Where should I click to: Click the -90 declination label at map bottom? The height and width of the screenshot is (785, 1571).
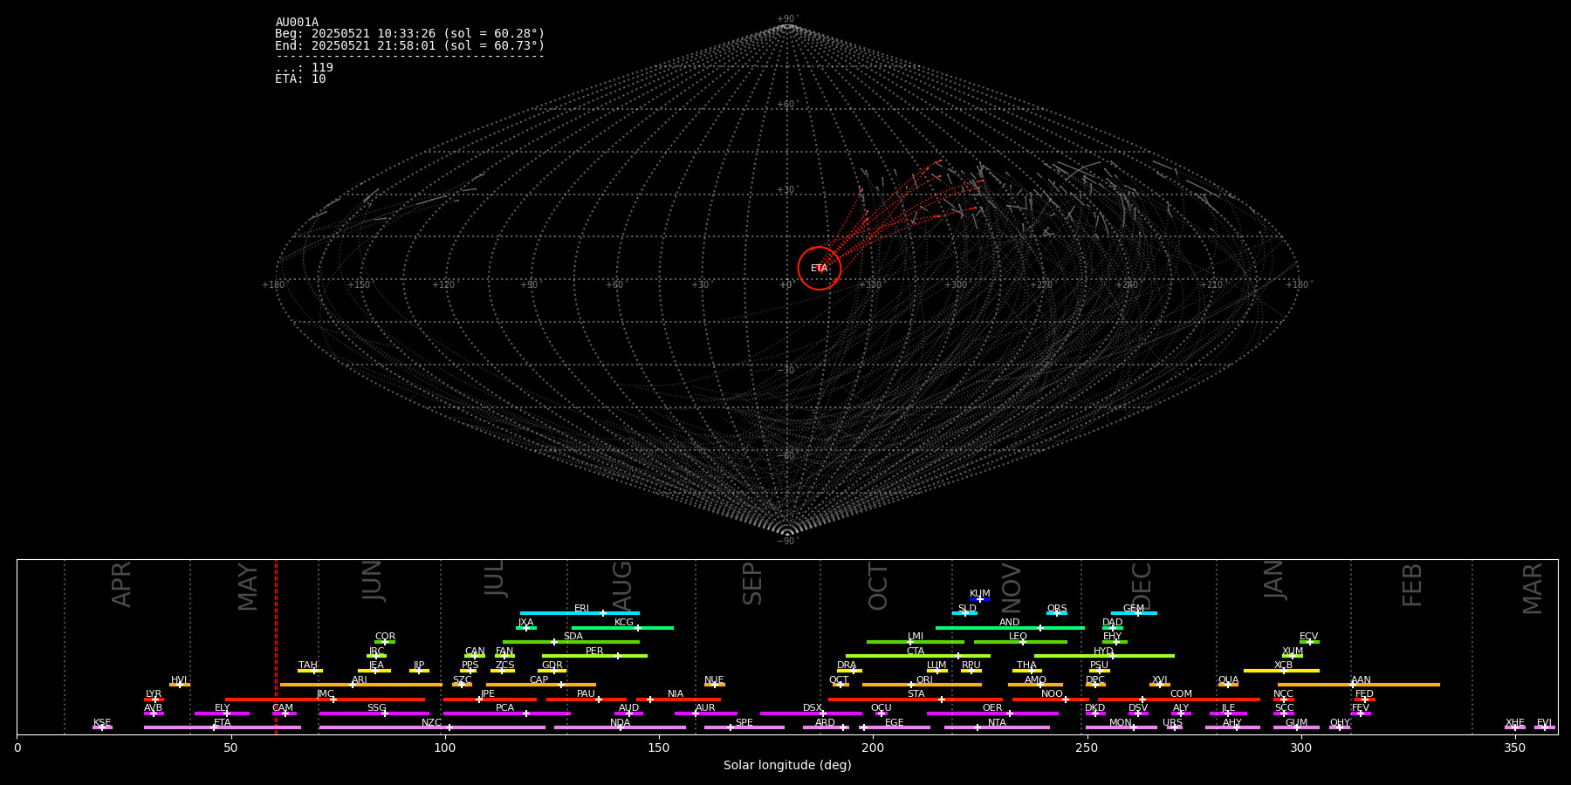tap(786, 542)
